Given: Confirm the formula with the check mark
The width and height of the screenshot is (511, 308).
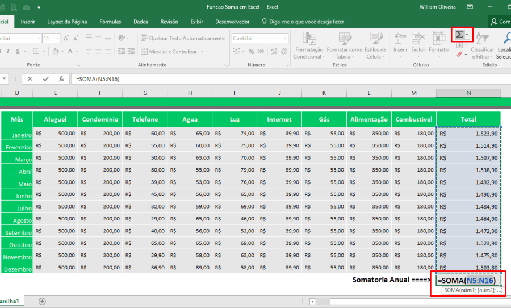Looking at the screenshot, I should point(45,79).
